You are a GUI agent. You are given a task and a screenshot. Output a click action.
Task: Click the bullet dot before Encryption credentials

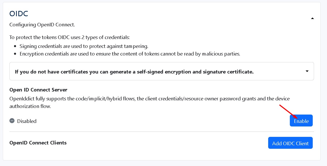tap(15, 54)
